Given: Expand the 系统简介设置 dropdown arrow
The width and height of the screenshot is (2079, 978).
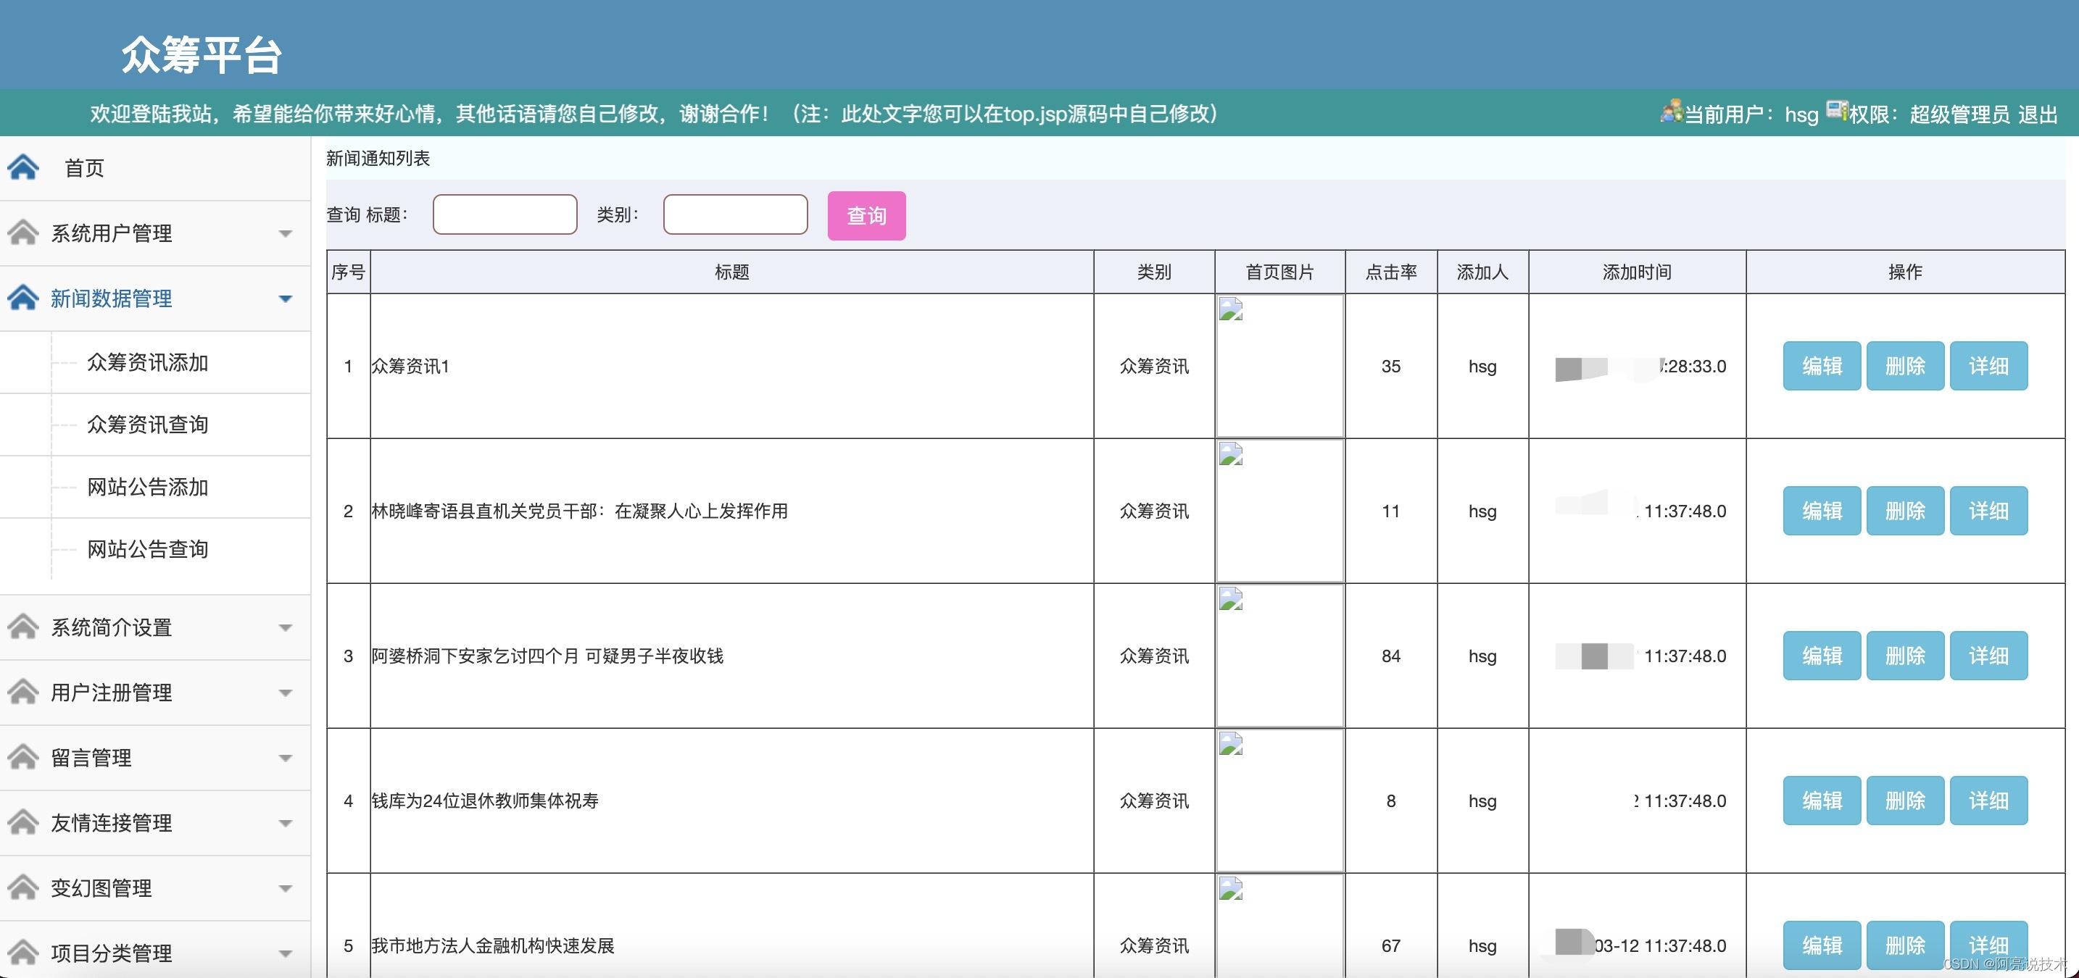Looking at the screenshot, I should coord(285,628).
